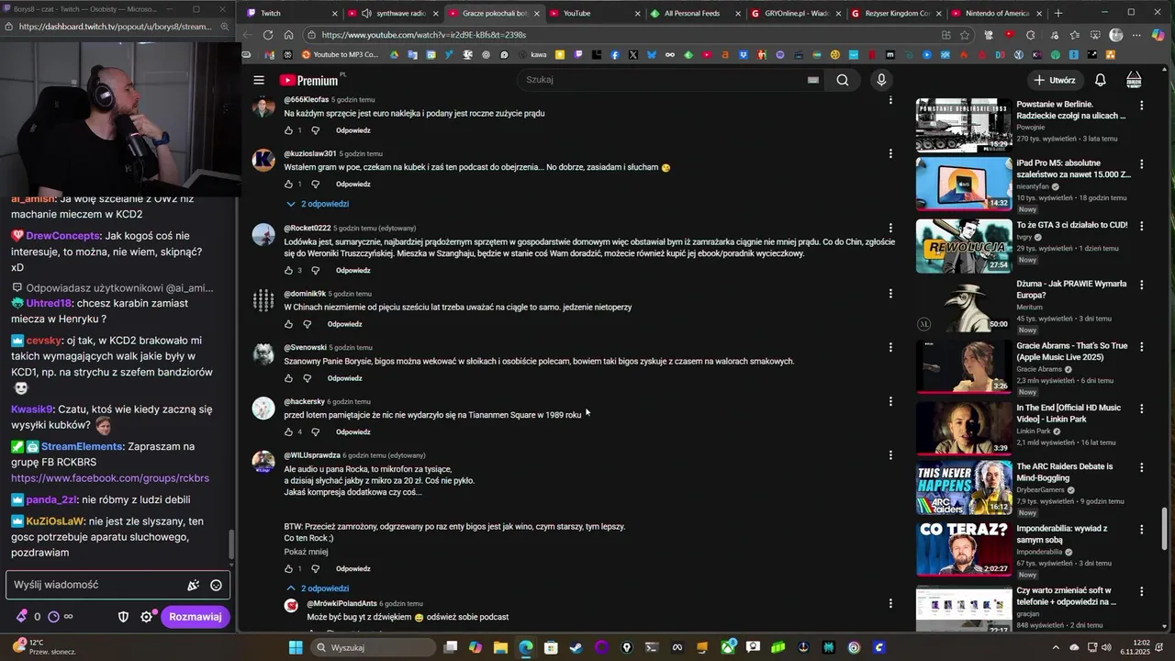Open the YouTube guide hamburger menu
Image resolution: width=1175 pixels, height=661 pixels.
[x=259, y=80]
